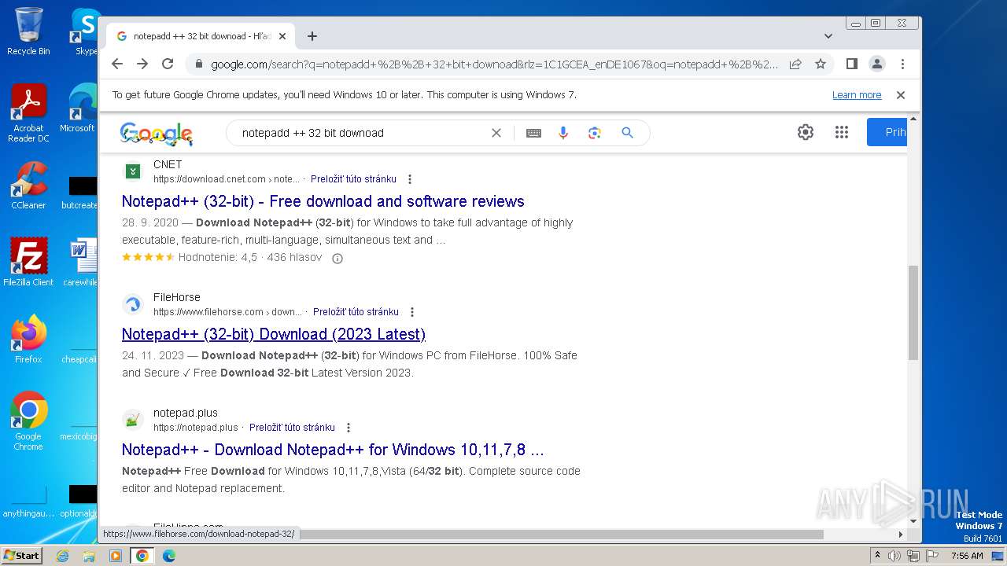This screenshot has width=1007, height=566.
Task: Open Chrome side panel
Action: point(851,64)
